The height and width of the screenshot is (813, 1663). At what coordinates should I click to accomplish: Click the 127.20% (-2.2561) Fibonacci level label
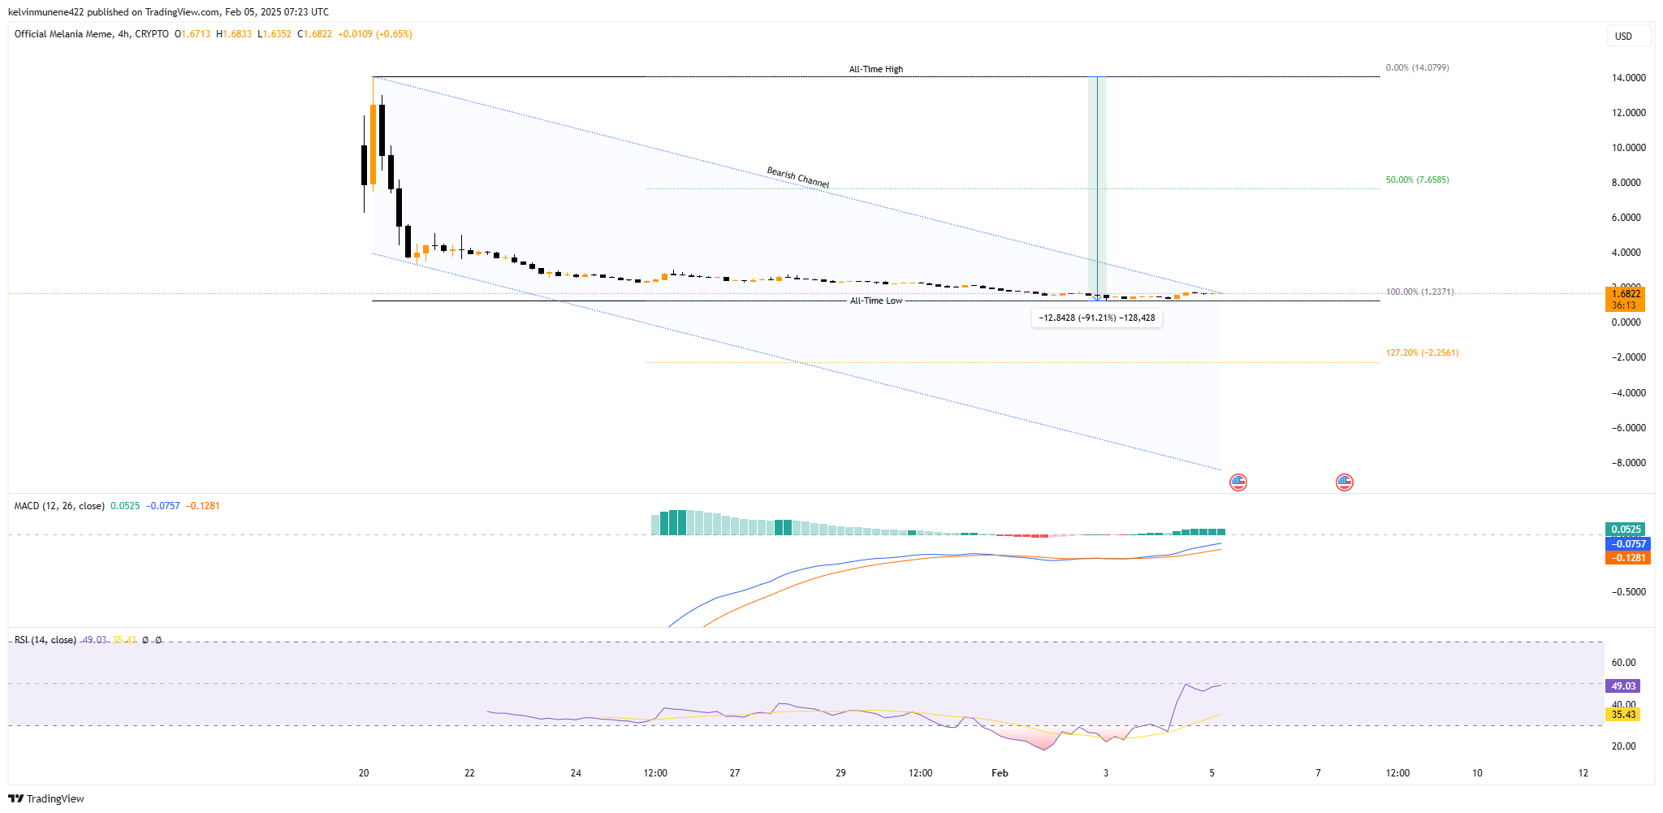point(1422,352)
